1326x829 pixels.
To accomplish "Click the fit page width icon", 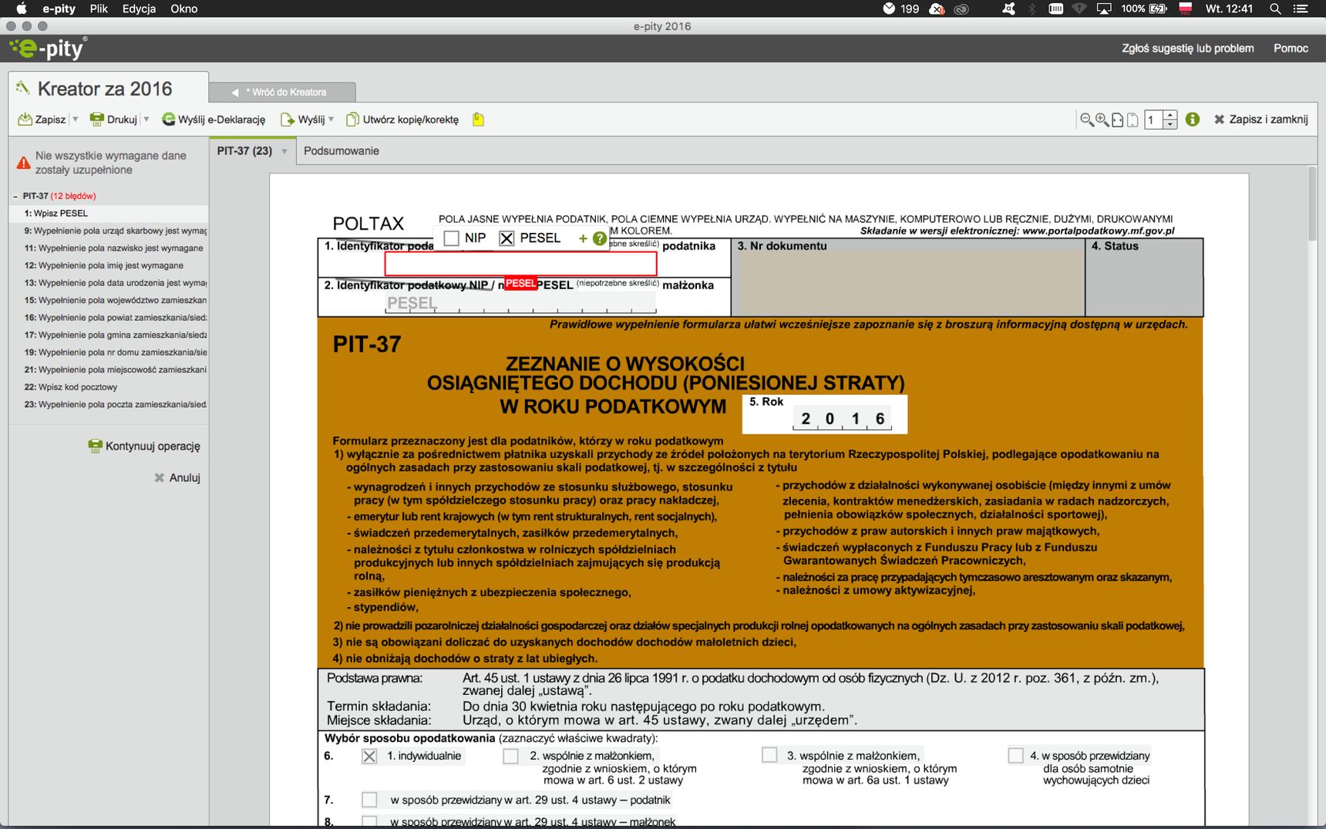I will pos(1117,120).
